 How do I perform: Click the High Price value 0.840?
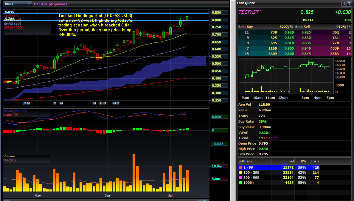pos(263,149)
